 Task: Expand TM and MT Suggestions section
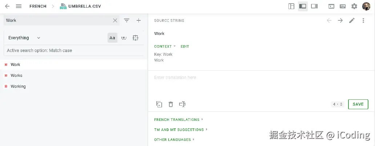(x=181, y=130)
